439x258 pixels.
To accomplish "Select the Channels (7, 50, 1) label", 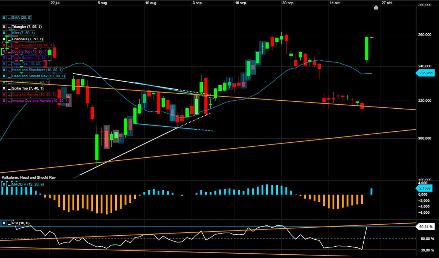I will point(27,39).
